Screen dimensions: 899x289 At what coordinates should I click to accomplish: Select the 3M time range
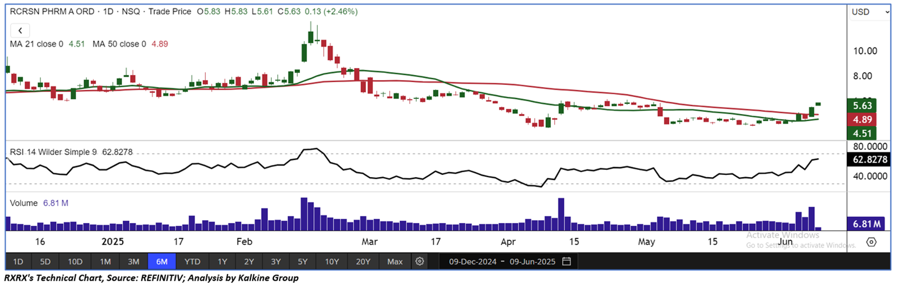[133, 262]
